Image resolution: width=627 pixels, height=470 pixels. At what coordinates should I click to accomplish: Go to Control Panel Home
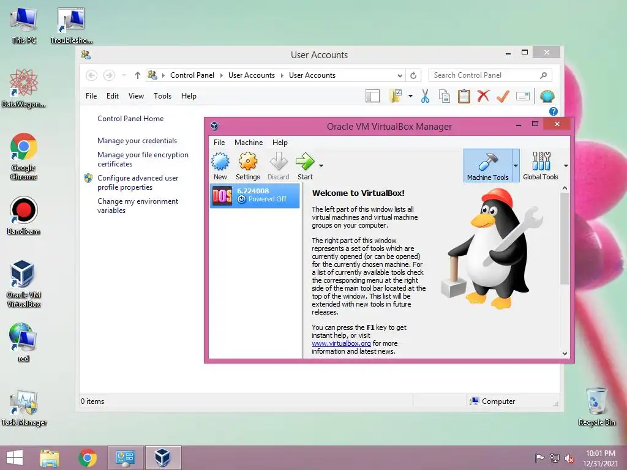pyautogui.click(x=130, y=119)
